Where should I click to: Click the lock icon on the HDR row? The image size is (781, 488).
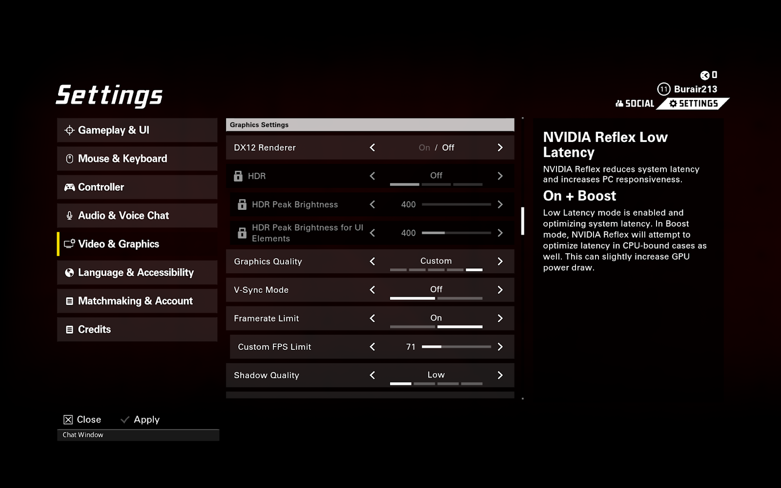click(238, 176)
